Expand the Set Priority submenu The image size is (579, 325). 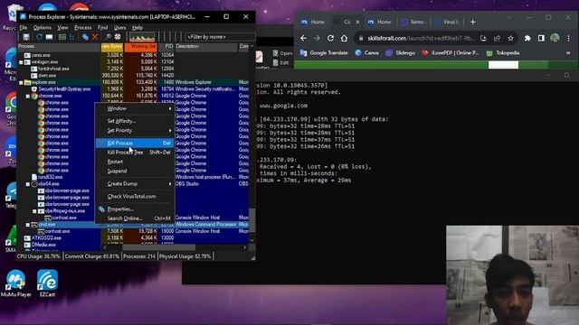coord(135,130)
